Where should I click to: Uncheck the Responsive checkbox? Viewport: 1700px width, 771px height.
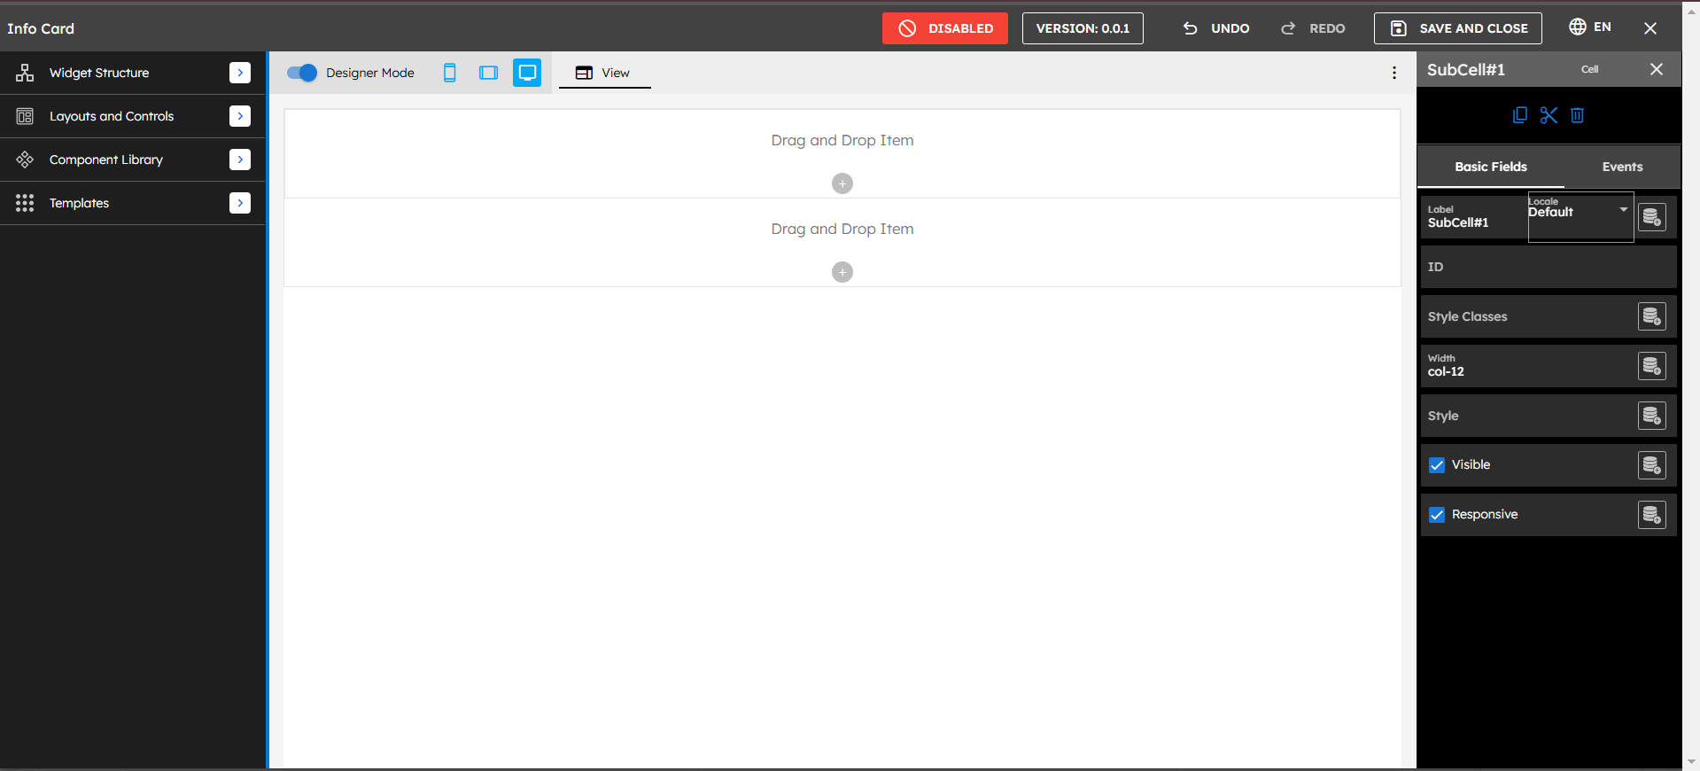1437,515
